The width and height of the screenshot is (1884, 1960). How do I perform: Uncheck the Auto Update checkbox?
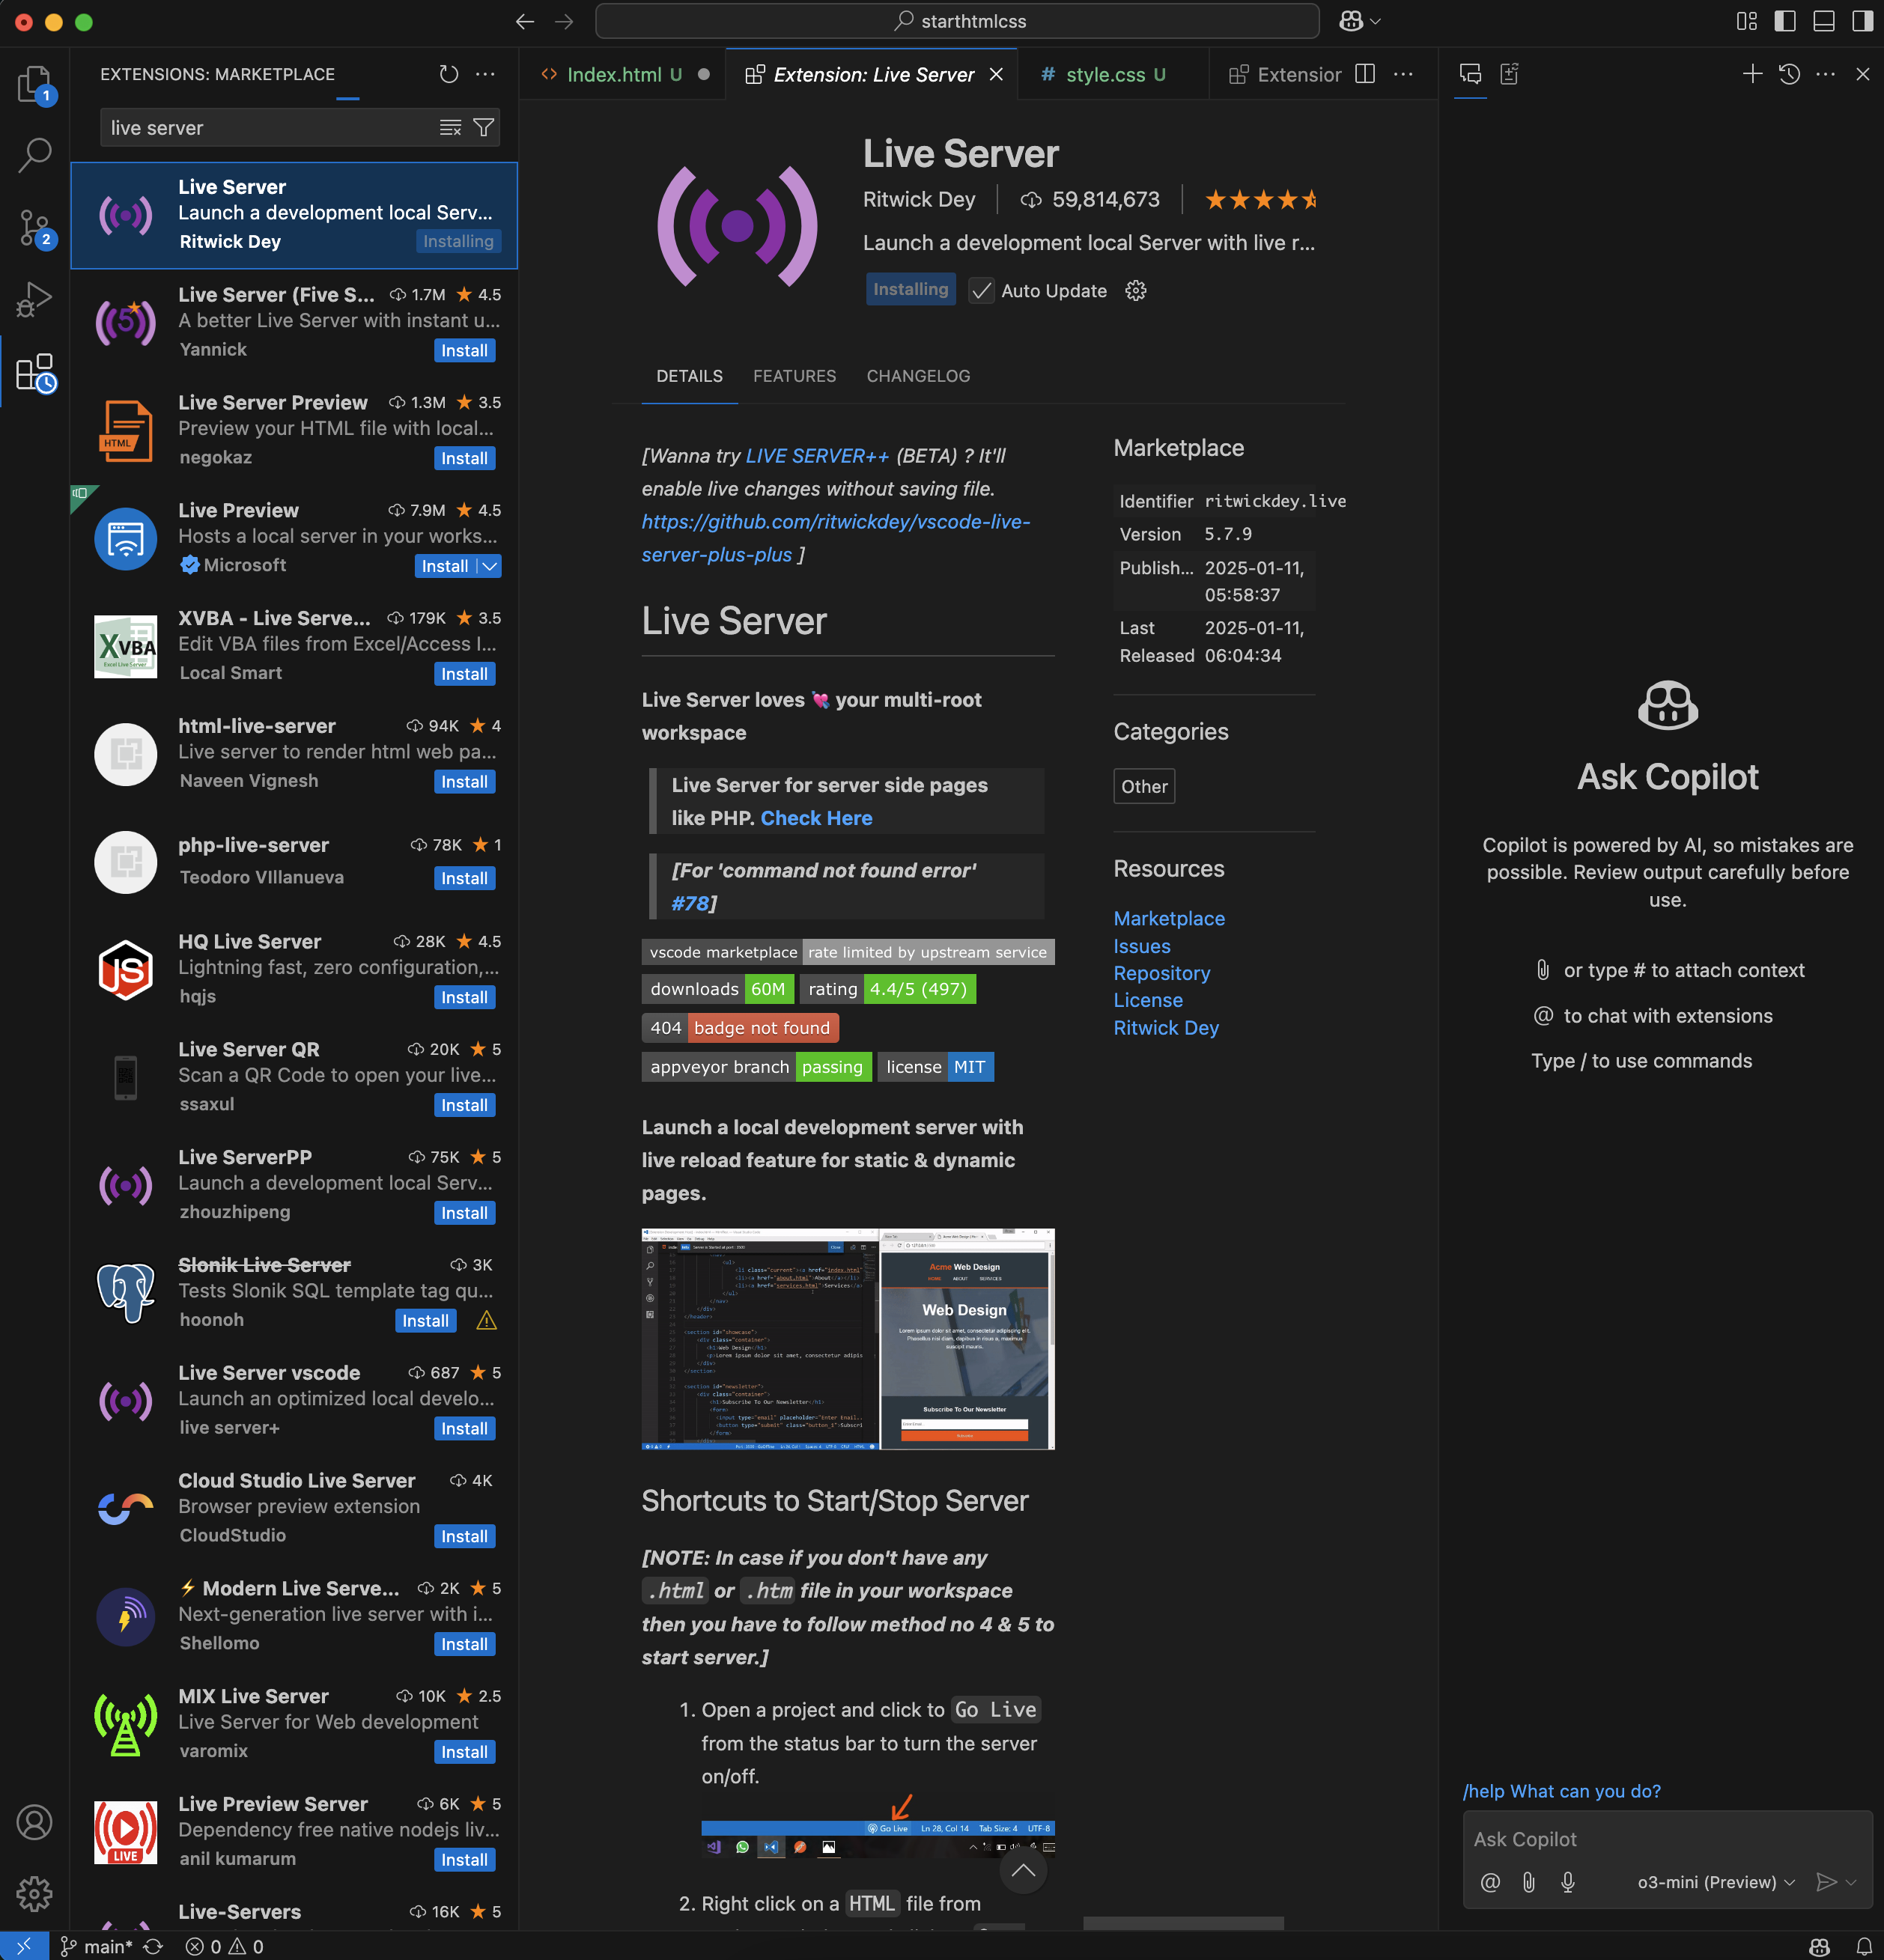pyautogui.click(x=981, y=291)
